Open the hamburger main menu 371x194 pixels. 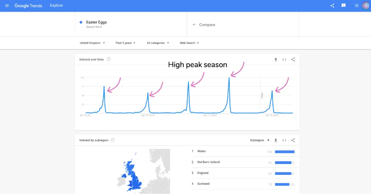[x=7, y=6]
